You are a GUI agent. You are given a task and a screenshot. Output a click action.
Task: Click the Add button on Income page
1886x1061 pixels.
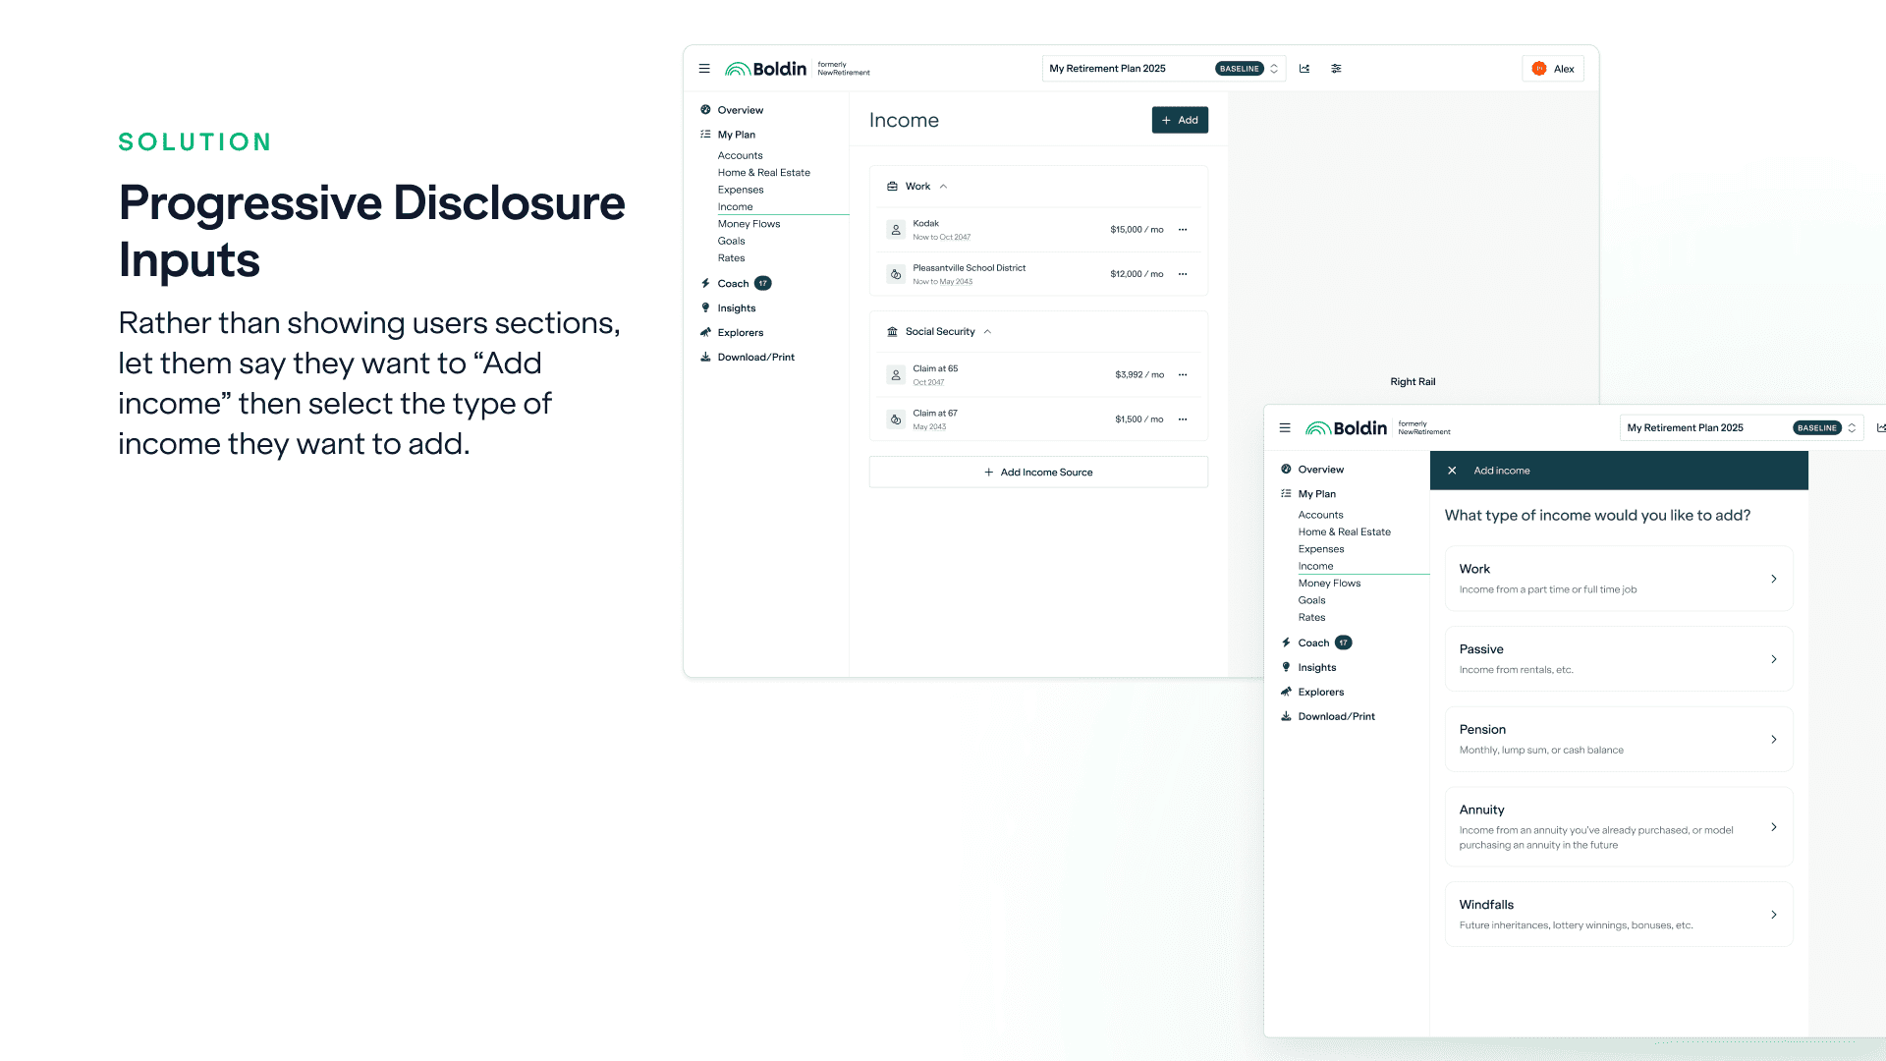click(x=1180, y=120)
